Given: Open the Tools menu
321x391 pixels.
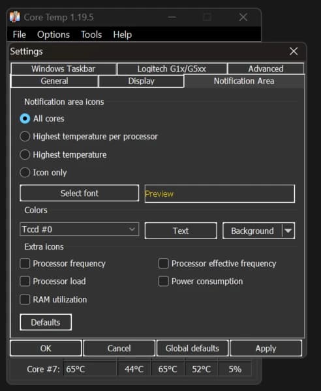Looking at the screenshot, I should point(91,35).
